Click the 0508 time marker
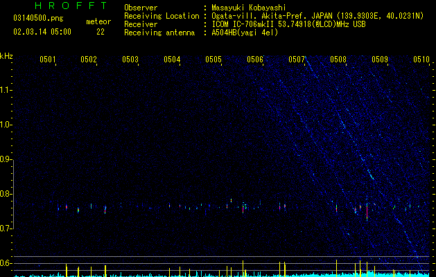The image size is (436, 277). pyautogui.click(x=338, y=59)
